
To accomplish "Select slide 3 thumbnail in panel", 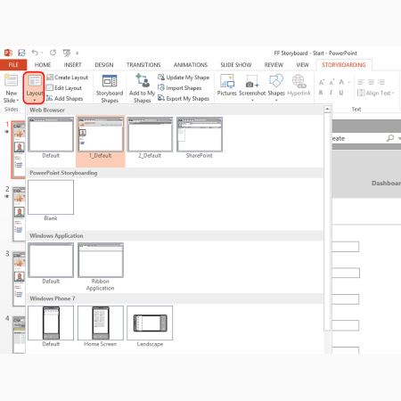I will [20, 279].
